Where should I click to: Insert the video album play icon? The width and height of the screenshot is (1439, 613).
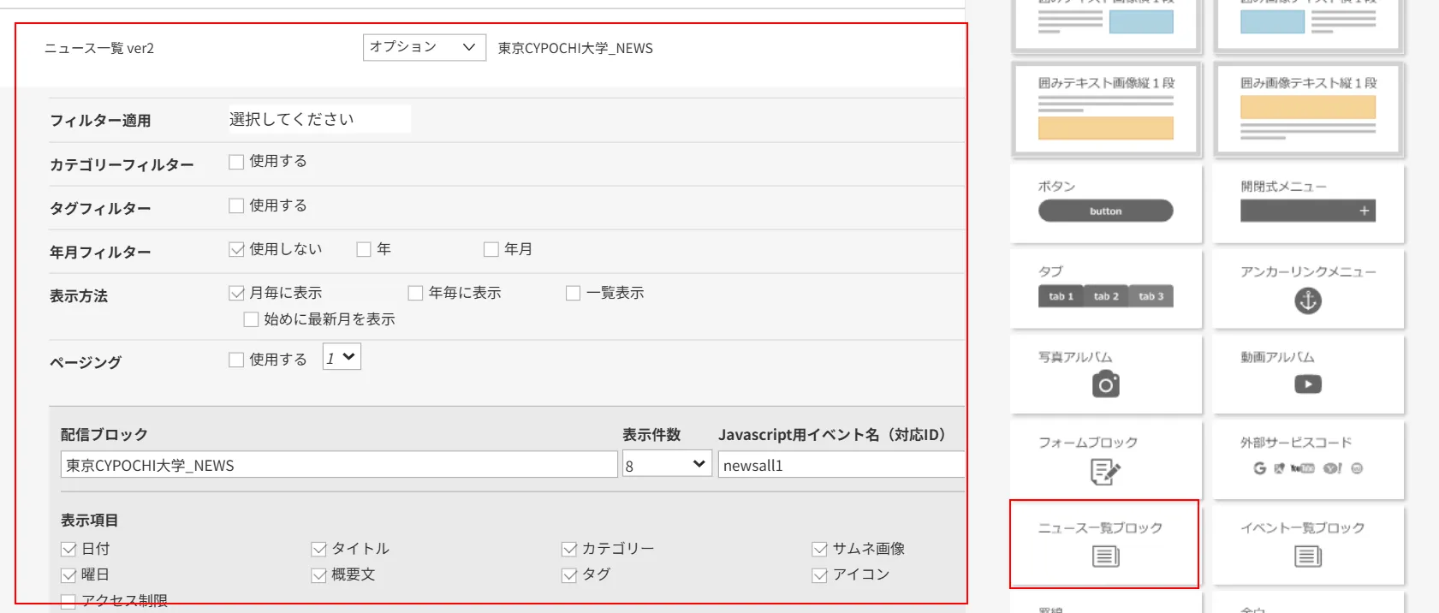point(1307,384)
